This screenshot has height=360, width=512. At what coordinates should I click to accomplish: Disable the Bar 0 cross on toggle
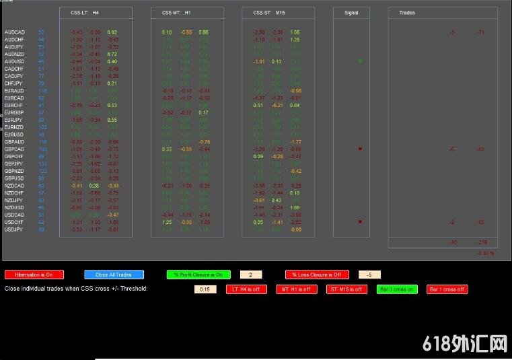tap(397, 289)
